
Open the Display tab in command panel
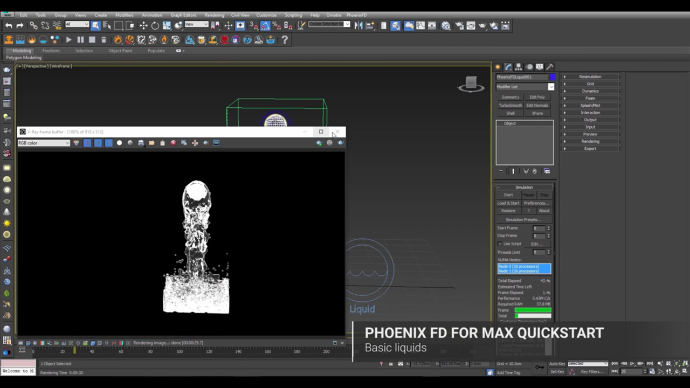[540, 67]
